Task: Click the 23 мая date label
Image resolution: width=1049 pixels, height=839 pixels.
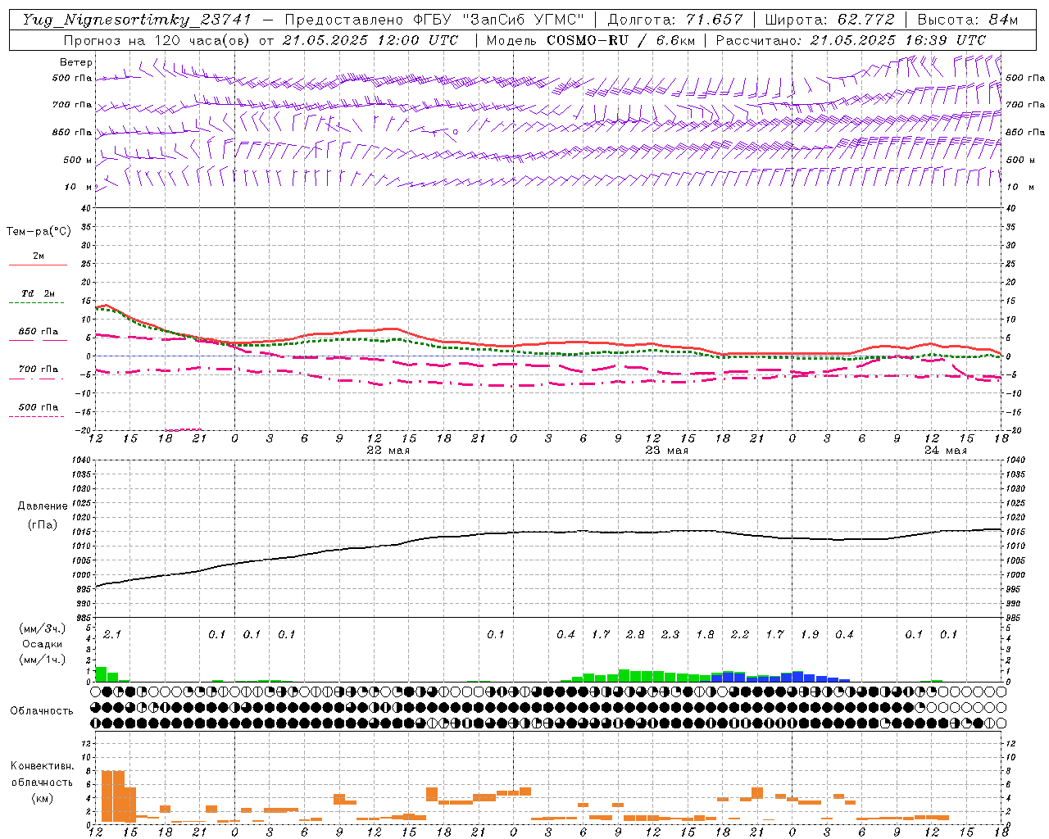Action: click(x=667, y=451)
